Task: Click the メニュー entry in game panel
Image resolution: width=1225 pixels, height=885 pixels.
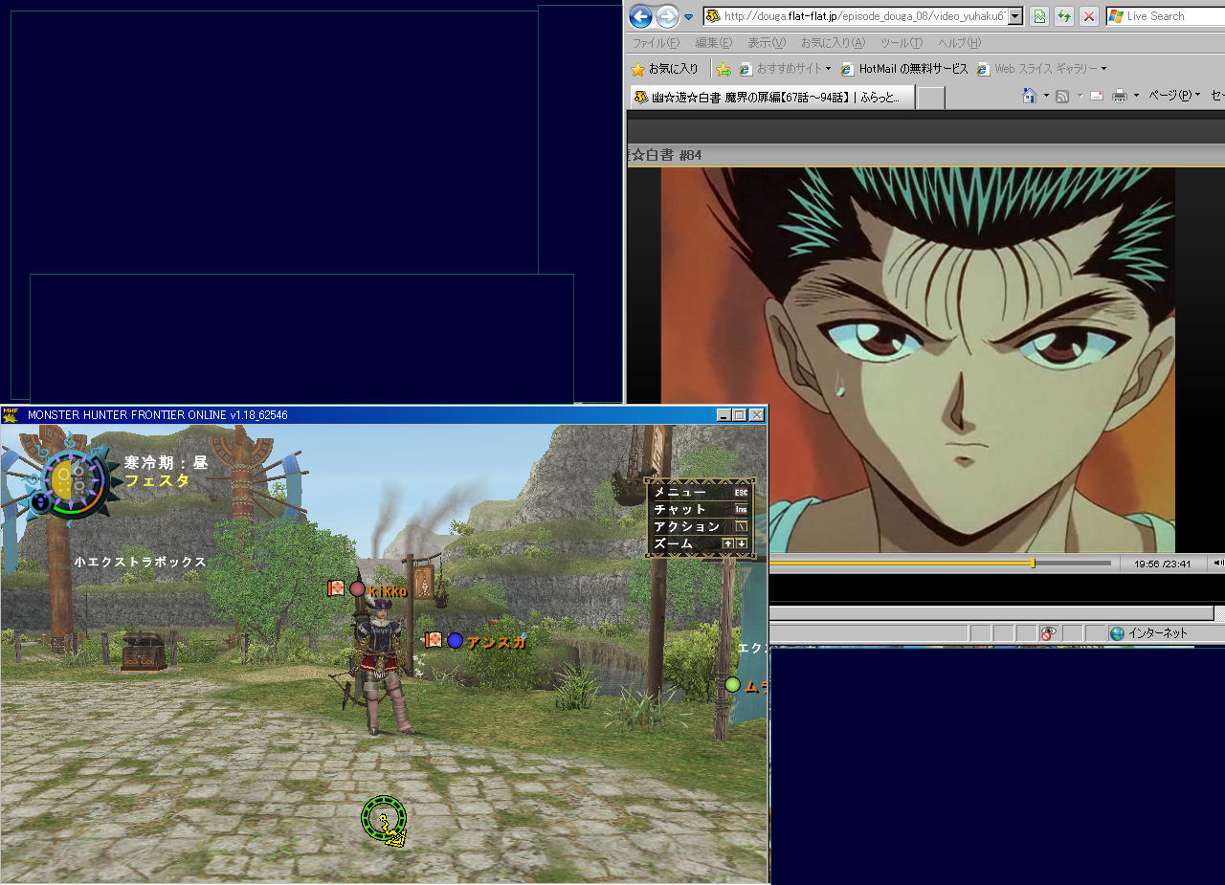Action: (x=701, y=492)
